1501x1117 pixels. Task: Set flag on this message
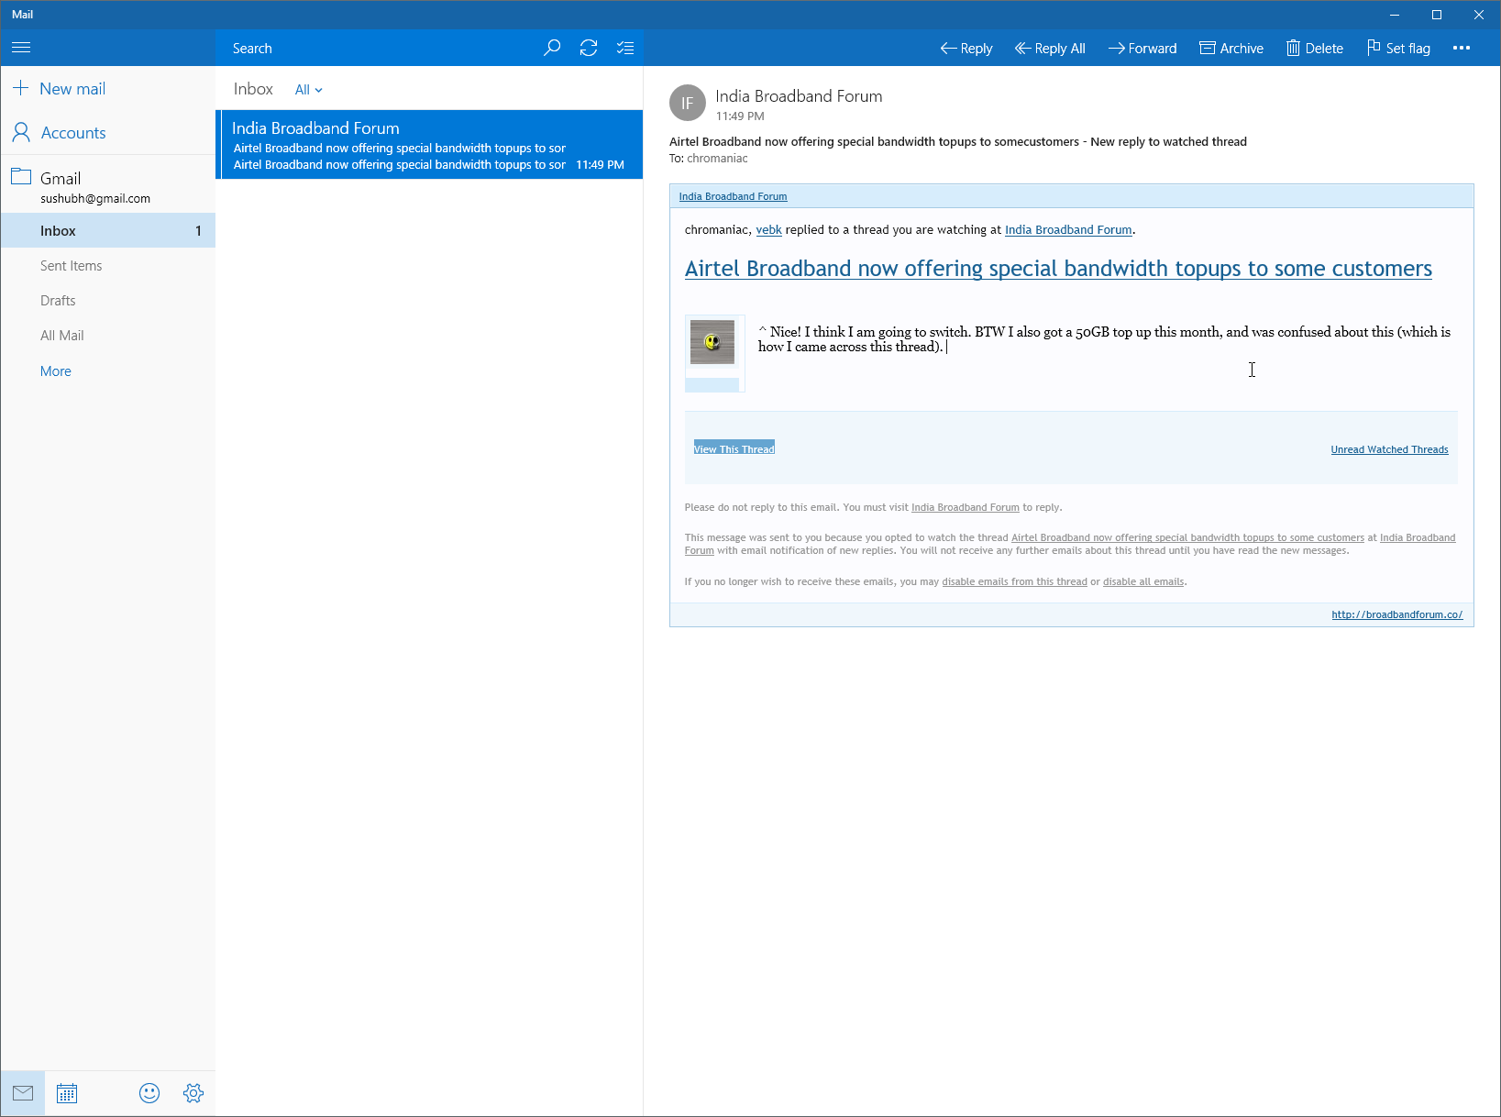(1398, 48)
